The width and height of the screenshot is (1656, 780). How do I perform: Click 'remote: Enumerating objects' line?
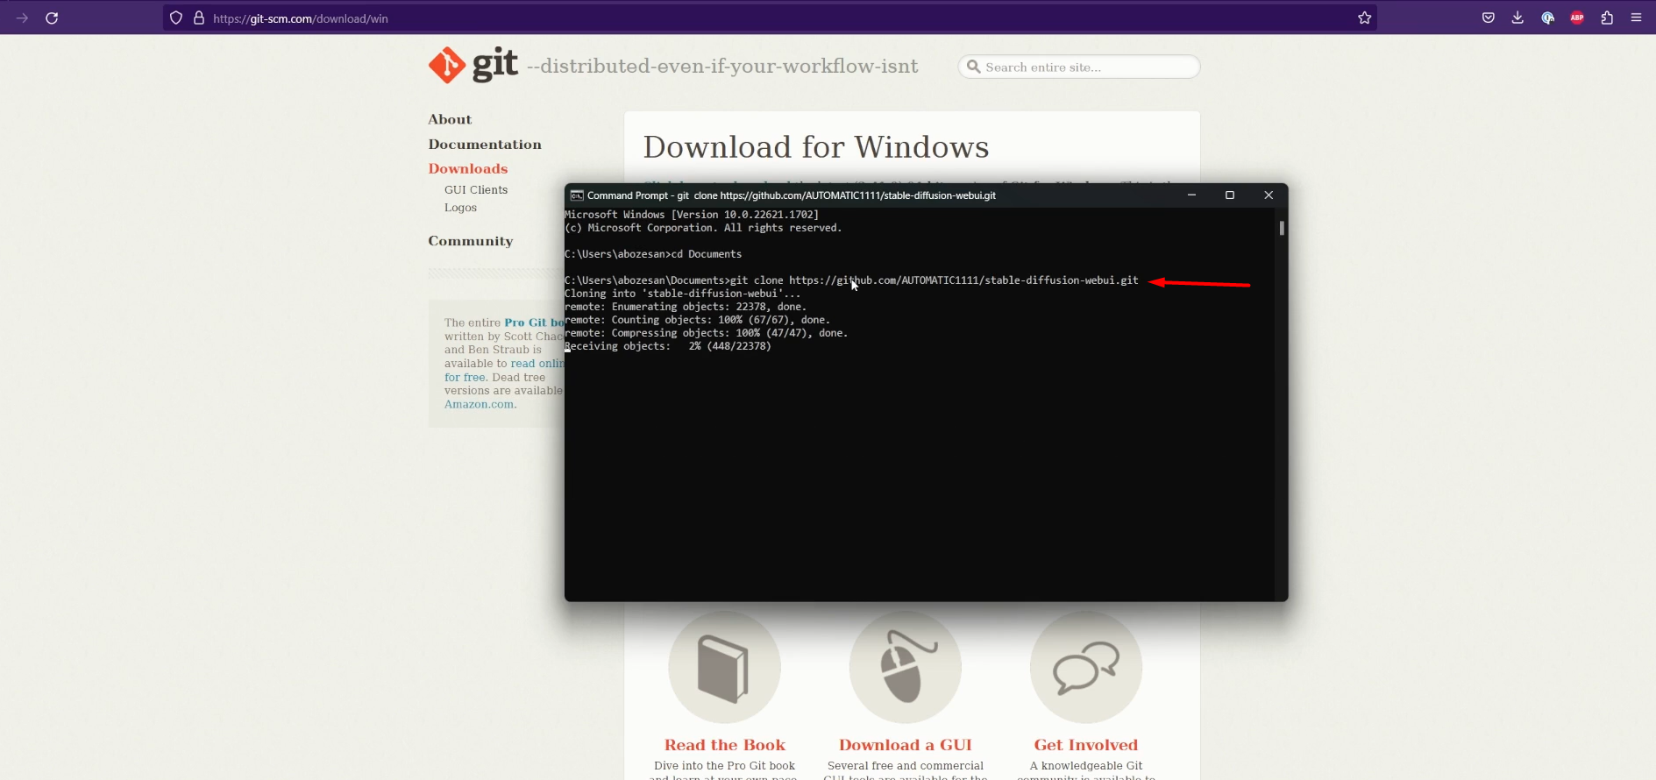[x=686, y=307]
